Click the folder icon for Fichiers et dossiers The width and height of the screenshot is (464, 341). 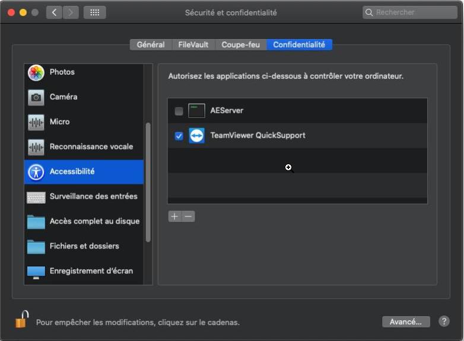36,247
